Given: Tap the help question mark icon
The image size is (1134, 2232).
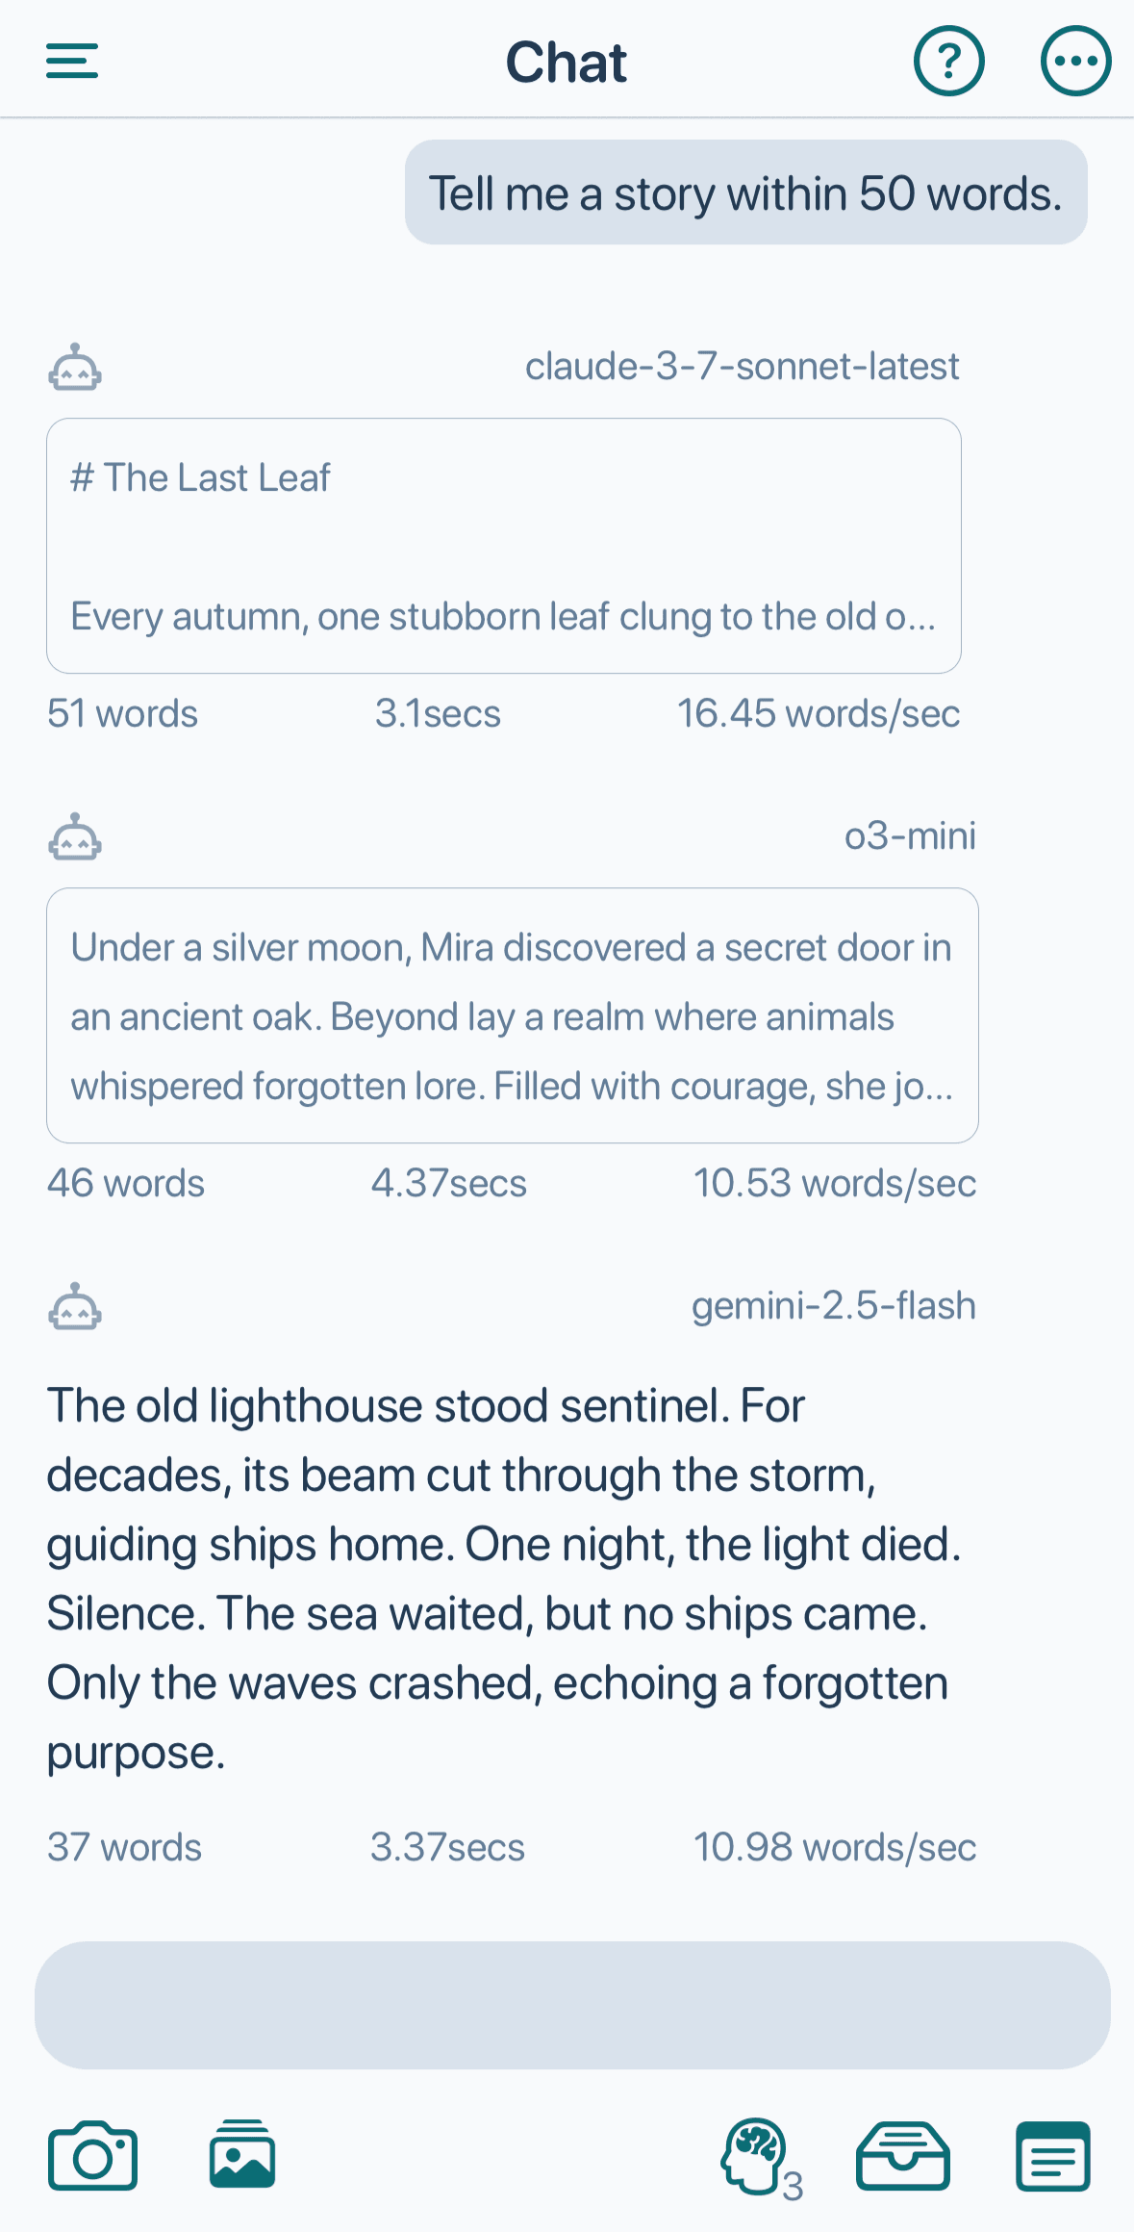Looking at the screenshot, I should (948, 62).
